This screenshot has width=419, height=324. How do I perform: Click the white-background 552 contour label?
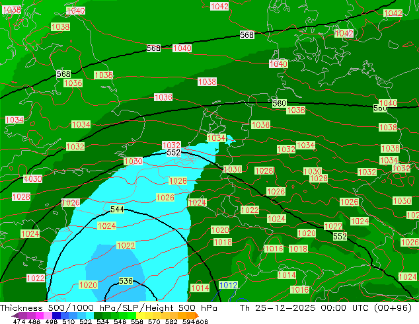(174, 152)
